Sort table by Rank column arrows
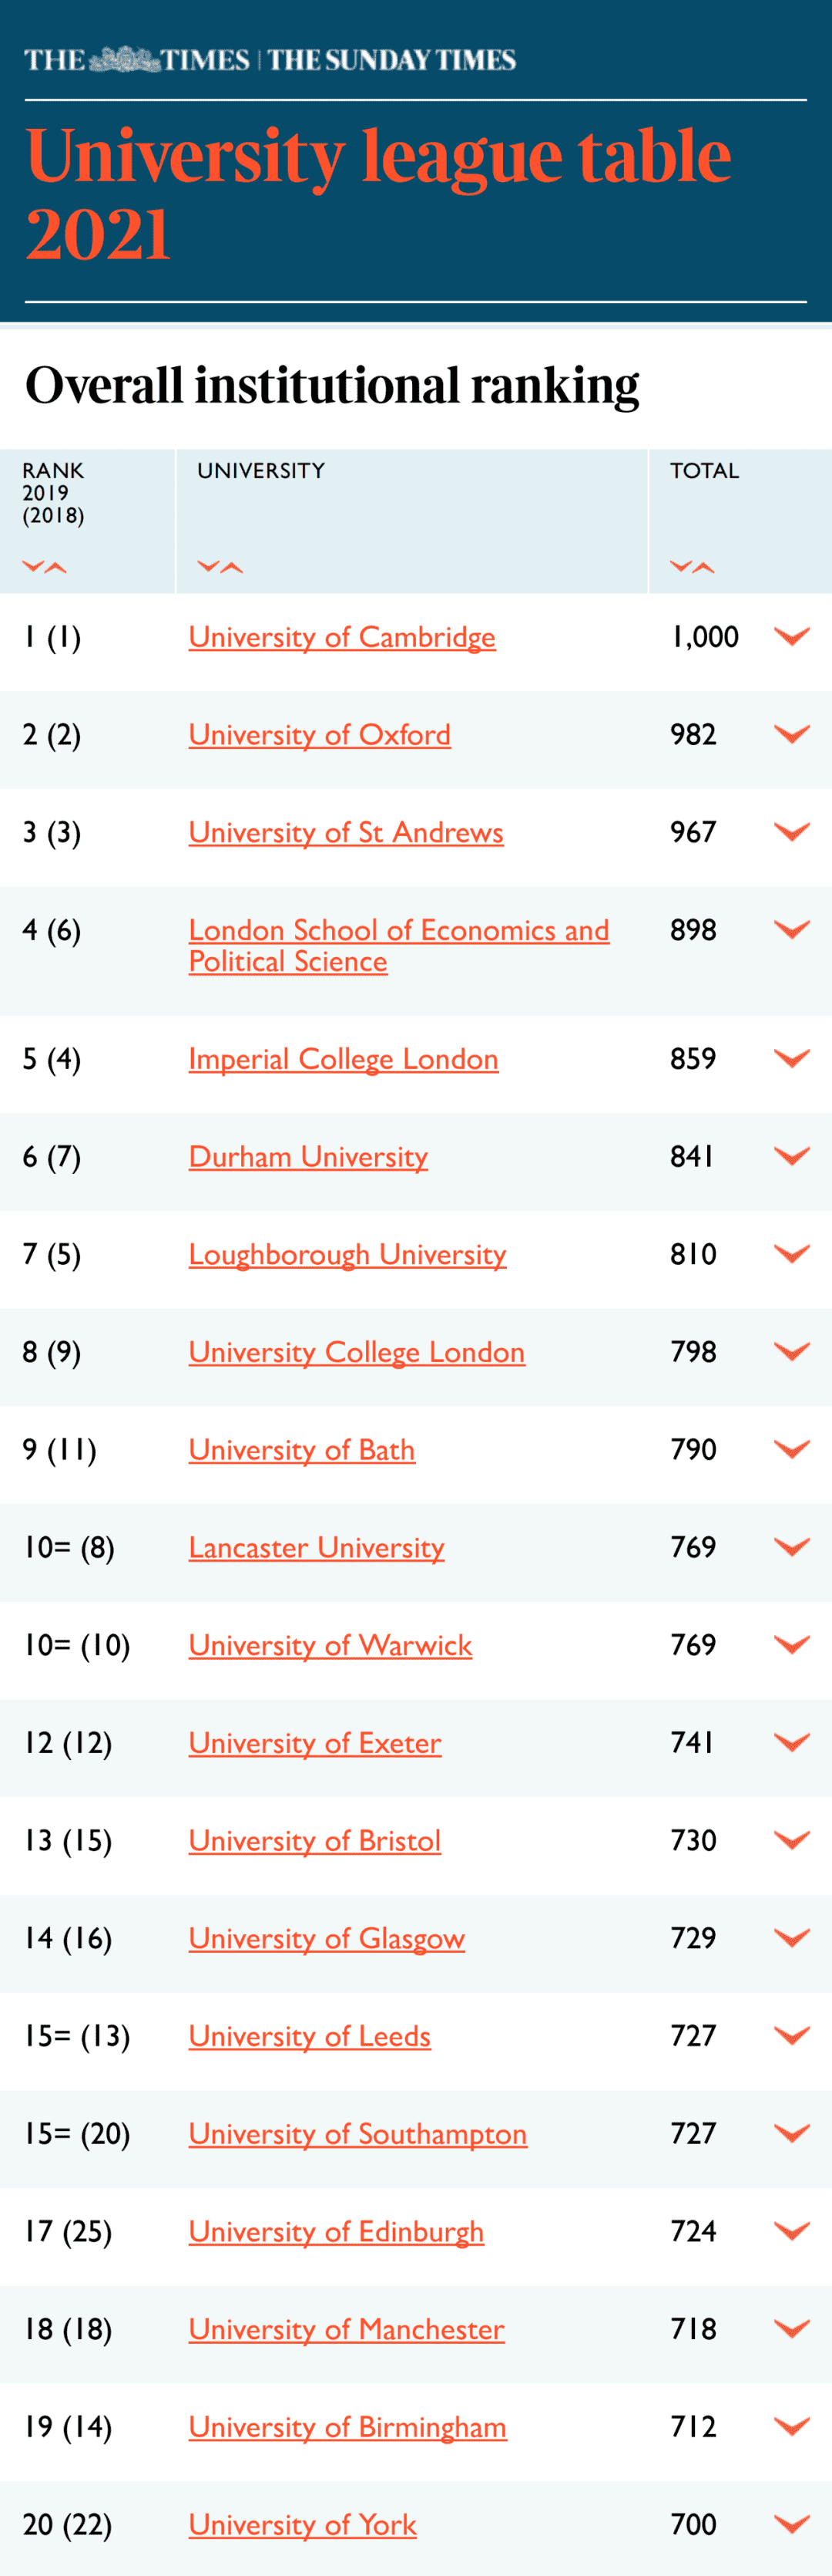The width and height of the screenshot is (832, 2576). point(45,567)
